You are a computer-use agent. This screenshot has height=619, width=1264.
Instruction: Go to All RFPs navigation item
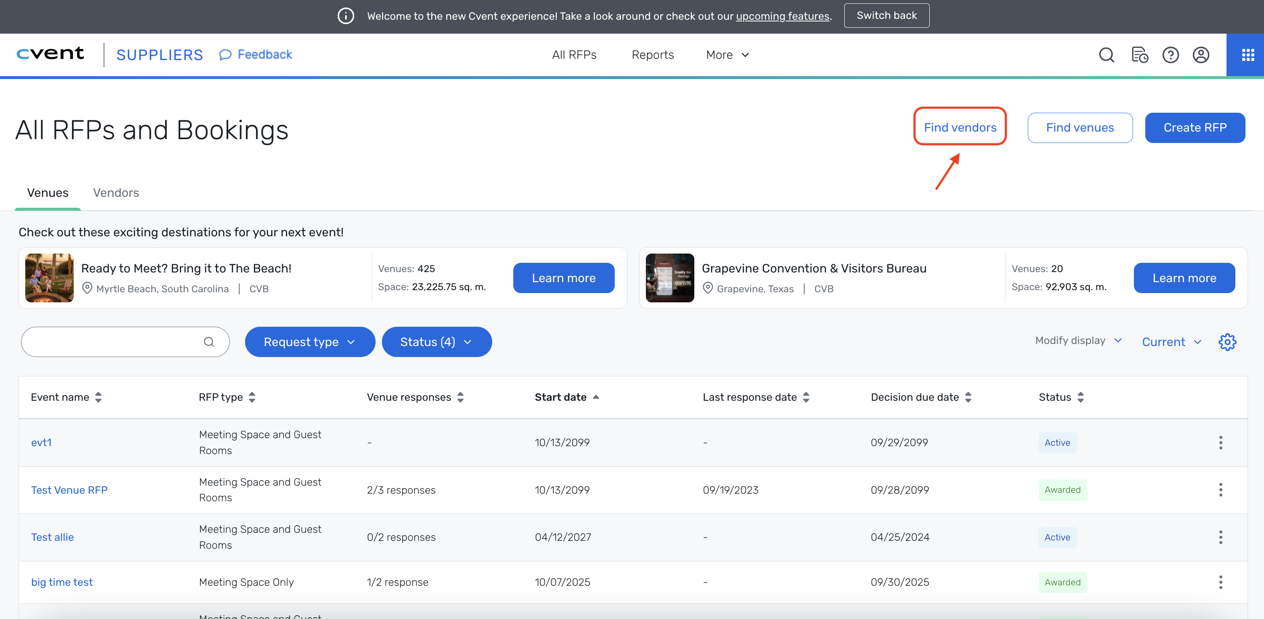click(x=574, y=55)
